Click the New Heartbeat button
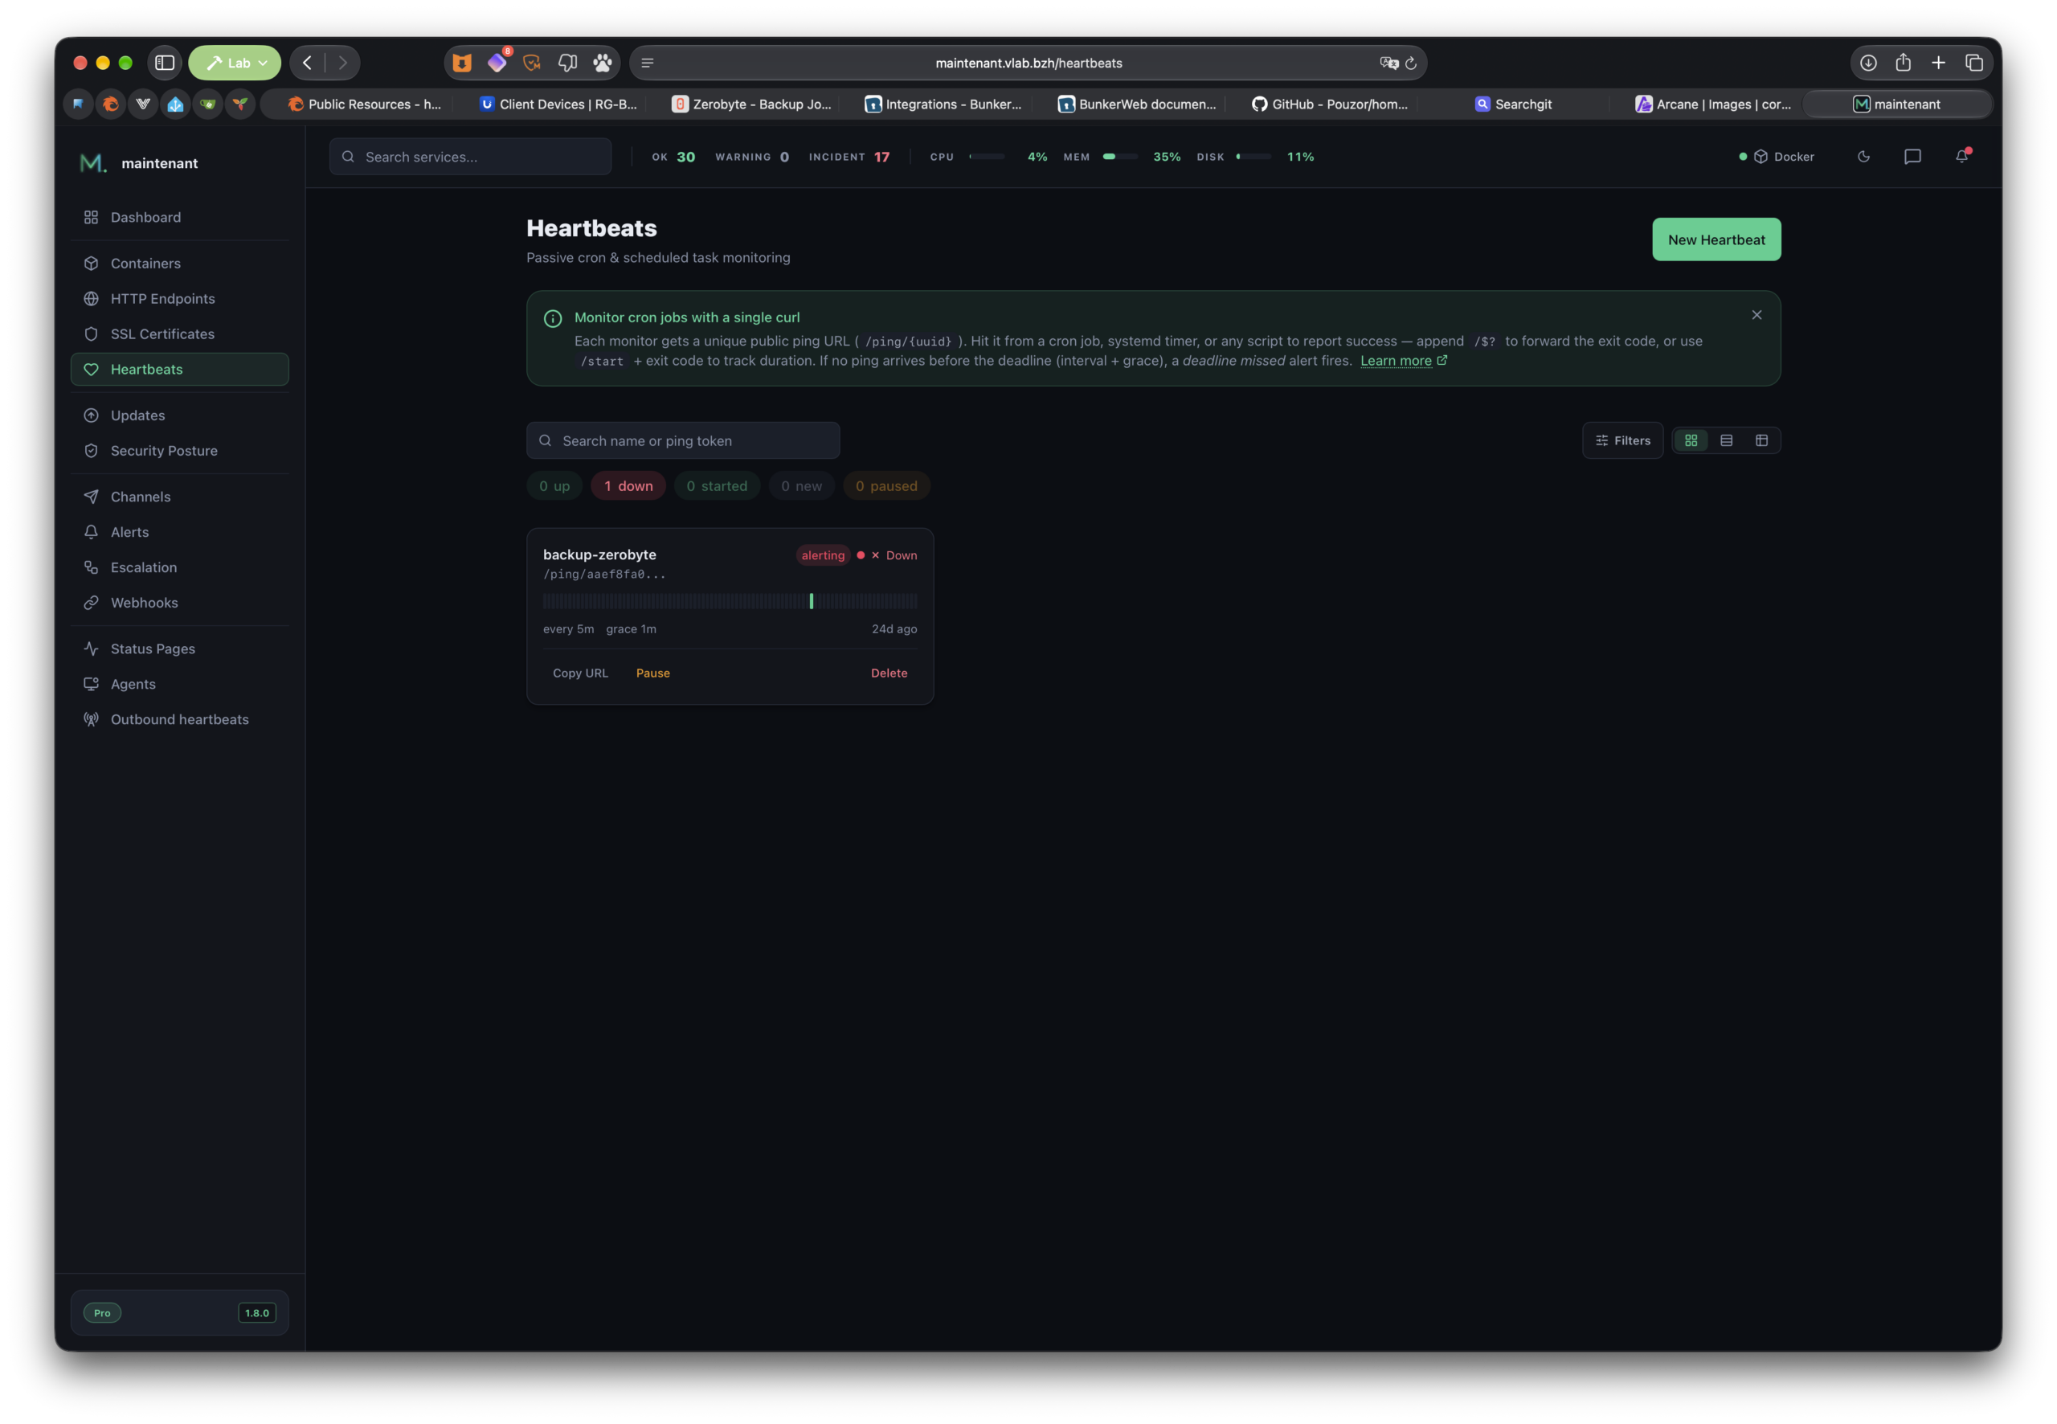 tap(1716, 239)
